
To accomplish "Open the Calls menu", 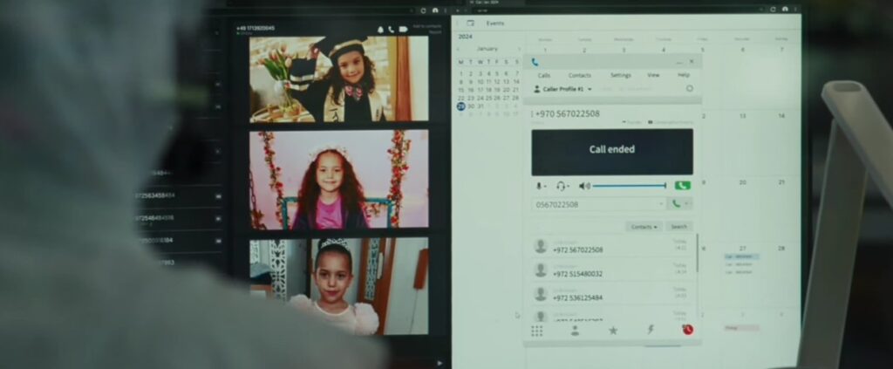I will tap(544, 76).
